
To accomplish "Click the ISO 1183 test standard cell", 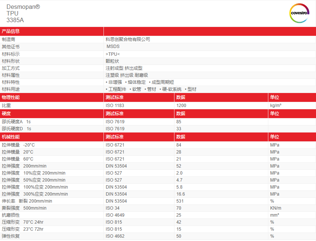I will 115,106.
